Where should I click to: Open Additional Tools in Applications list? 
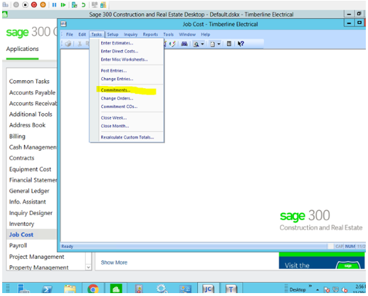tap(31, 114)
